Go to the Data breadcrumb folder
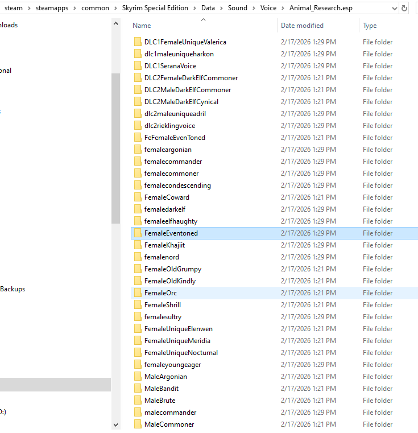Image resolution: width=418 pixels, height=433 pixels. pyautogui.click(x=208, y=8)
